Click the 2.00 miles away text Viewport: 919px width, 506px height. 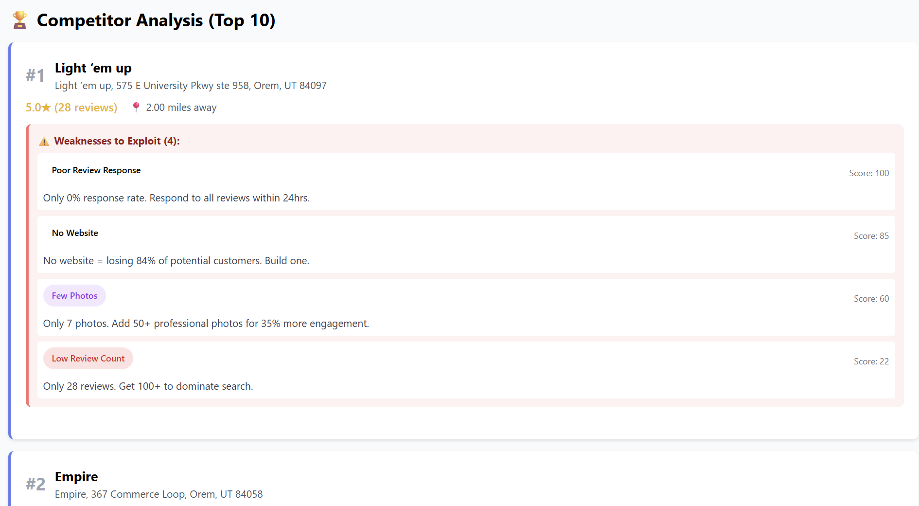tap(181, 108)
